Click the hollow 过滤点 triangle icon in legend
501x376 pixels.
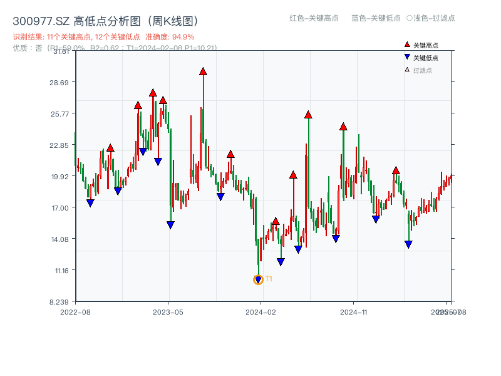tap(406, 69)
